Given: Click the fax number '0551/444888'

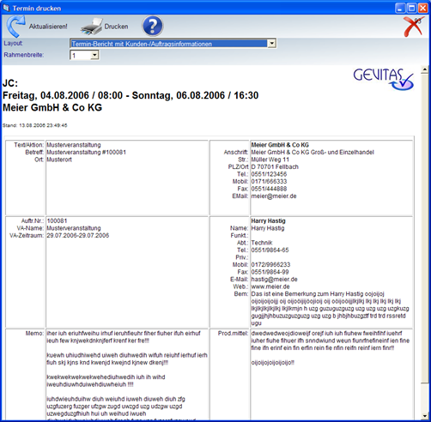Looking at the screenshot, I should [x=269, y=189].
